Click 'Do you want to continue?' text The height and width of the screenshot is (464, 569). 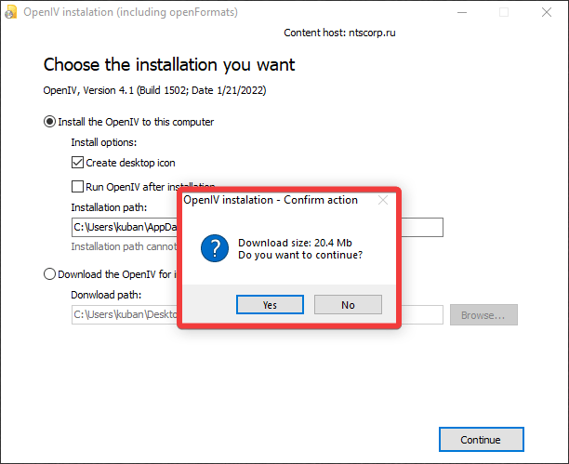point(300,255)
